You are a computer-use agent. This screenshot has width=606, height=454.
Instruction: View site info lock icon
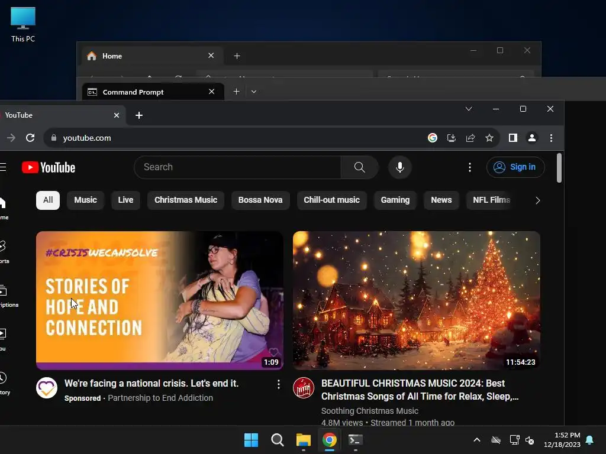point(54,138)
